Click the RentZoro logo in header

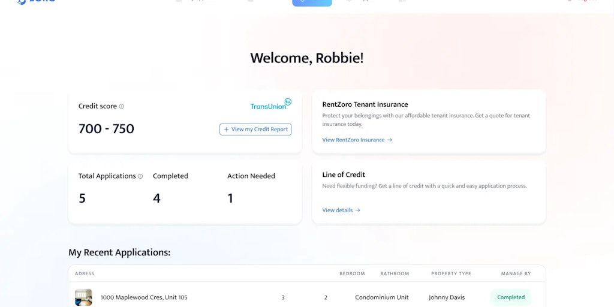point(37,2)
